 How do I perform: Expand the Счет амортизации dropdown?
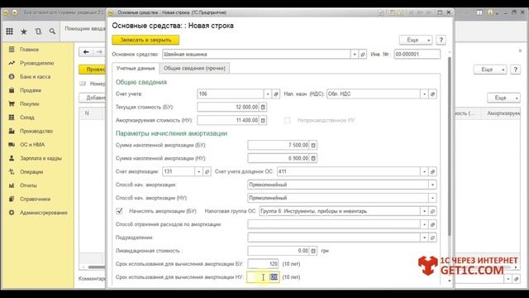pyautogui.click(x=198, y=171)
